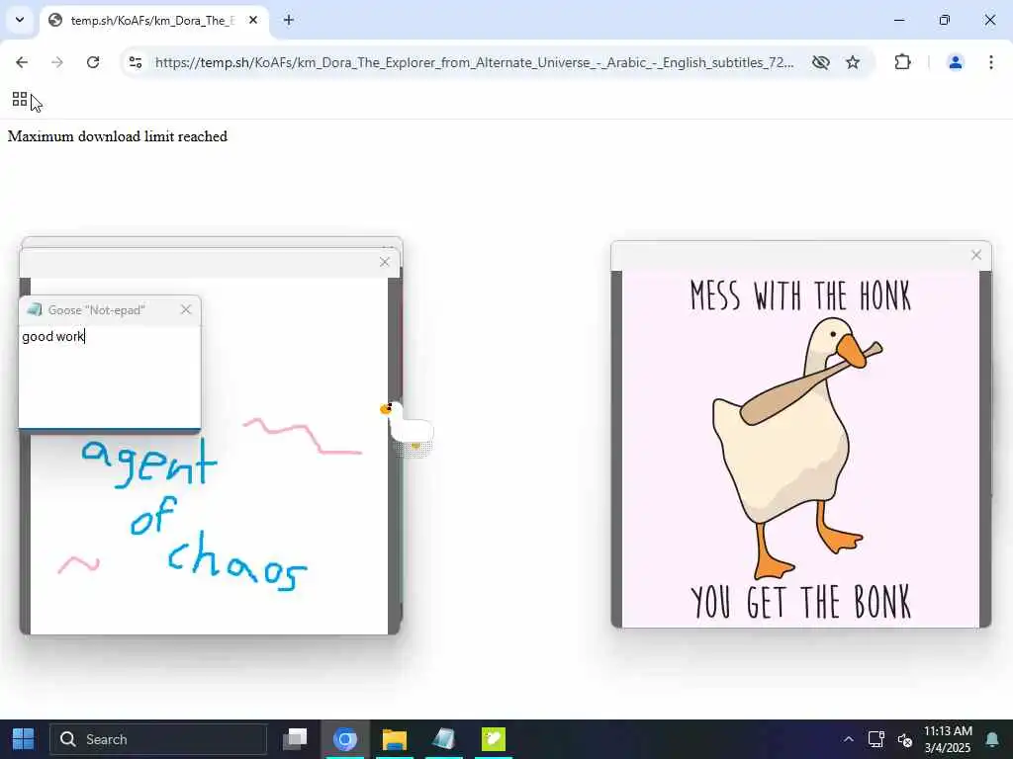Viewport: 1013px width, 759px height.
Task: Click the taskbar Search box
Action: pos(159,739)
